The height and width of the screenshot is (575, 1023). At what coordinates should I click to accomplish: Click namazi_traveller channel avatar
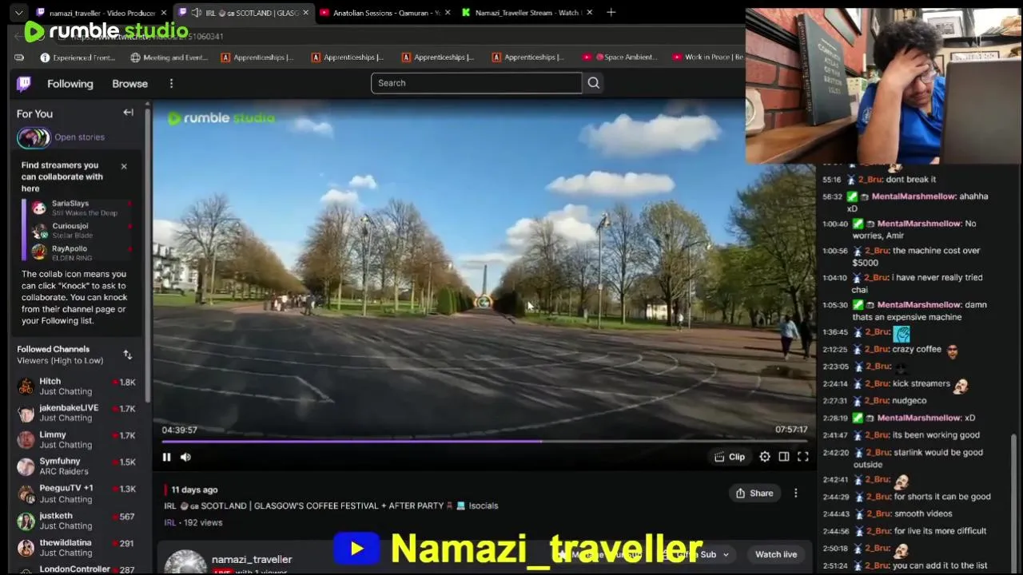pos(185,562)
